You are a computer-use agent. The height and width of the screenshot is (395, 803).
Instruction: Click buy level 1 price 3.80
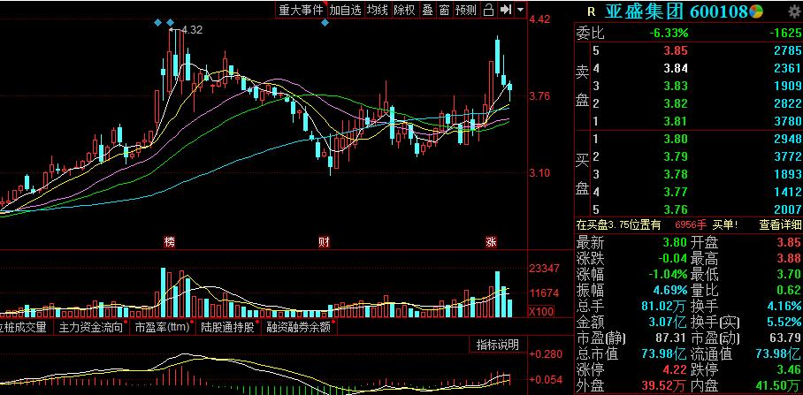tap(676, 139)
